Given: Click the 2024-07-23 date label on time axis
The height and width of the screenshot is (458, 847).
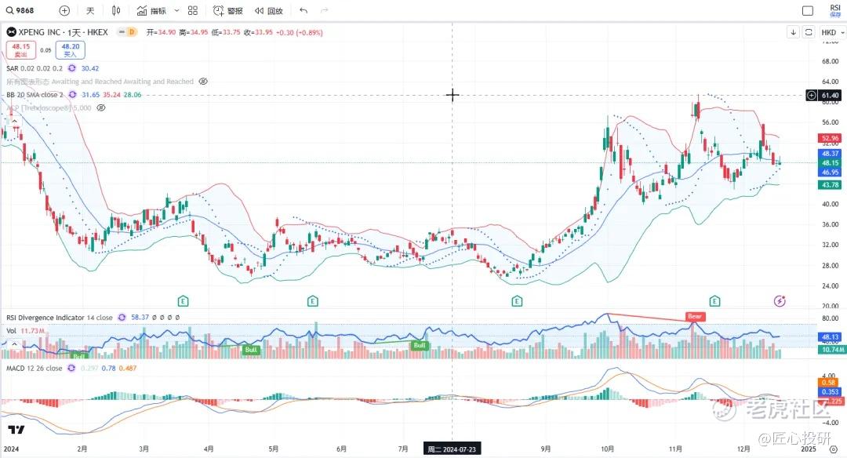Looking at the screenshot, I should [x=453, y=449].
